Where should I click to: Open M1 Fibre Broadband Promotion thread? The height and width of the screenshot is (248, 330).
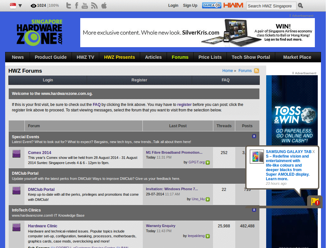(174, 152)
